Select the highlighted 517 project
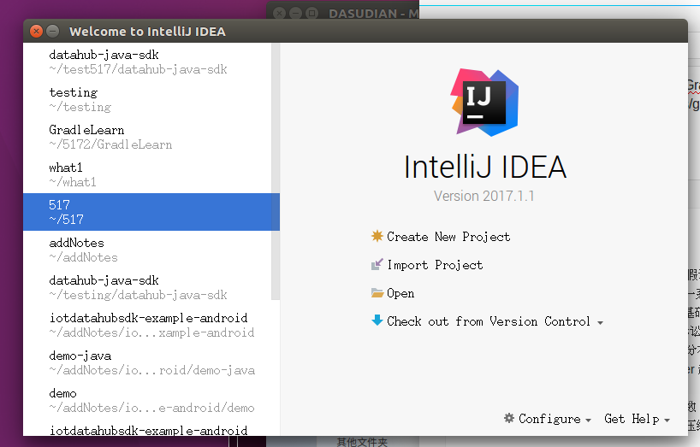 [x=151, y=212]
